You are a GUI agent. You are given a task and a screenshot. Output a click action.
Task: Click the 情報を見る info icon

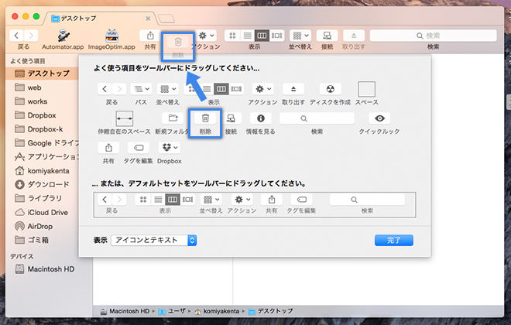pyautogui.click(x=261, y=118)
